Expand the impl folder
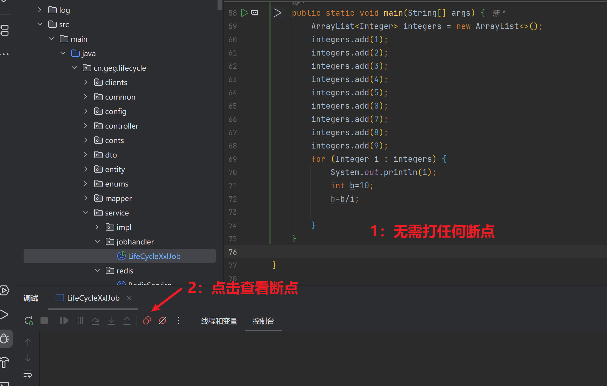 point(97,227)
